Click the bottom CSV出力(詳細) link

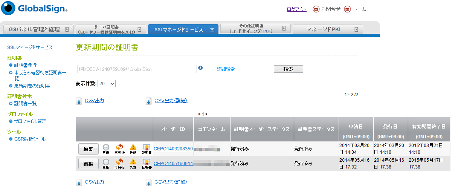tap(171, 182)
